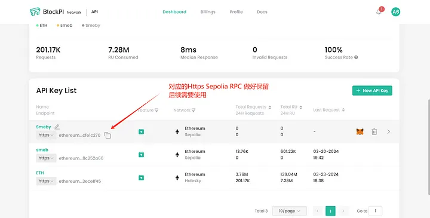Open the notification bell
The height and width of the screenshot is (218, 430).
point(379,12)
